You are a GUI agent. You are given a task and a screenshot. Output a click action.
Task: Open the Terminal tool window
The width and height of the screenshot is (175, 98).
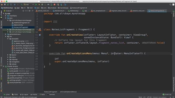tap(51, 94)
